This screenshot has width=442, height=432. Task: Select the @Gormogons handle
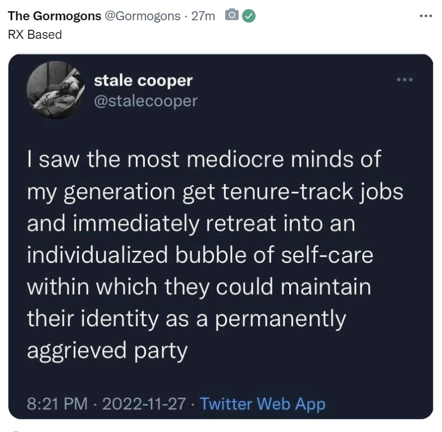(x=143, y=16)
